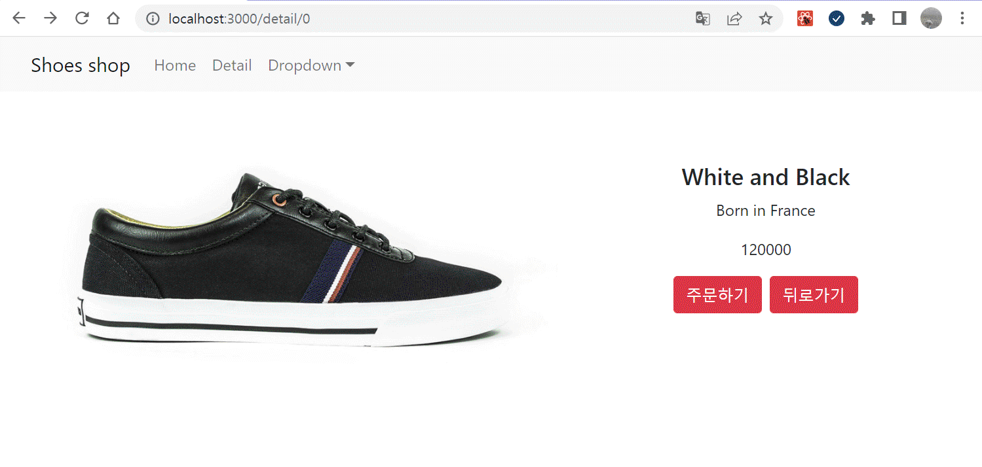Click the Shoes shop brand link
This screenshot has width=982, height=467.
click(x=81, y=65)
